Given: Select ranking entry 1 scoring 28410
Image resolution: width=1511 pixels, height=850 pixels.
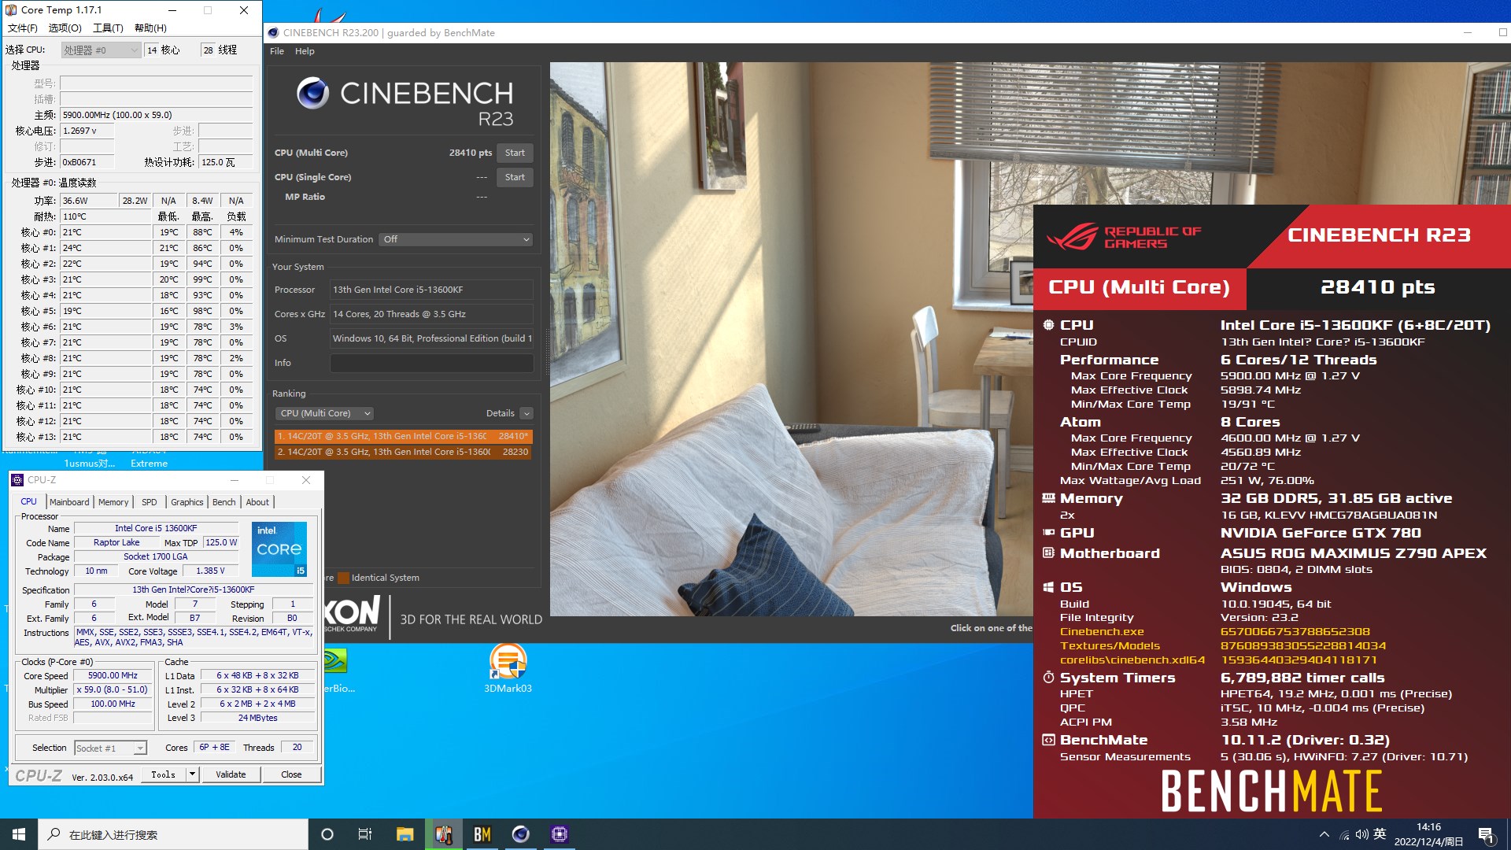Looking at the screenshot, I should click(404, 436).
